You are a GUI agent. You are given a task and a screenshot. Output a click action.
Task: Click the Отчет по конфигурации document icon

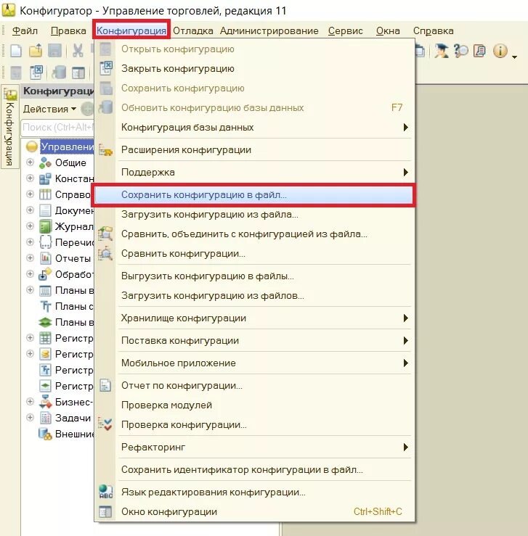point(105,386)
